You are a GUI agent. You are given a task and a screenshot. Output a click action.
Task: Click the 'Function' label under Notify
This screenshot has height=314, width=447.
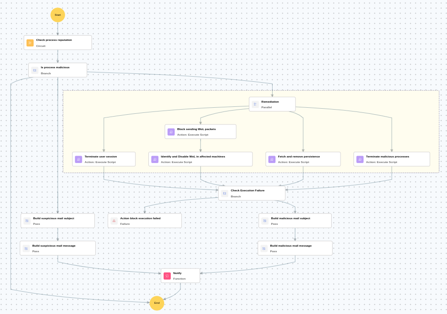click(180, 279)
